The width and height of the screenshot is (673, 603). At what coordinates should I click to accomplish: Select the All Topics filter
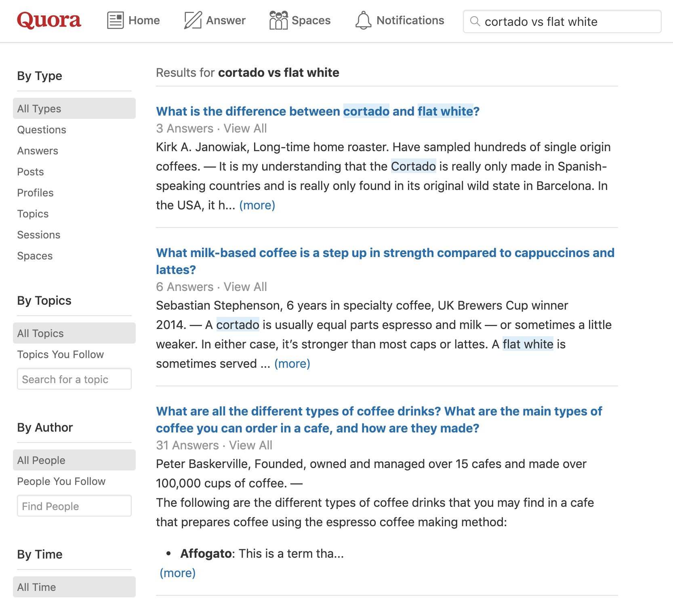point(74,333)
